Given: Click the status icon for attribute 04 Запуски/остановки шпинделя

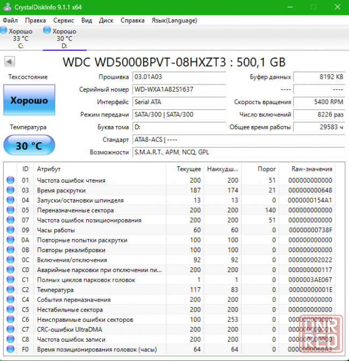Looking at the screenshot, I should click(10, 200).
